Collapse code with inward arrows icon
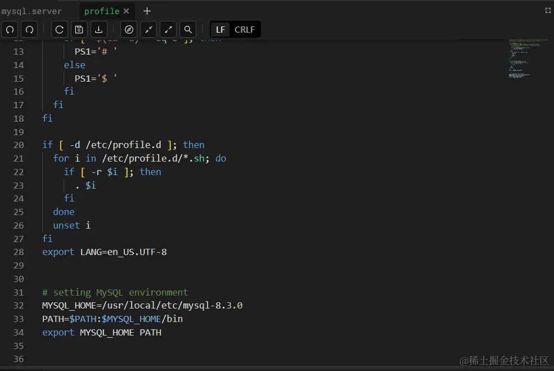This screenshot has height=371, width=554. click(x=148, y=29)
